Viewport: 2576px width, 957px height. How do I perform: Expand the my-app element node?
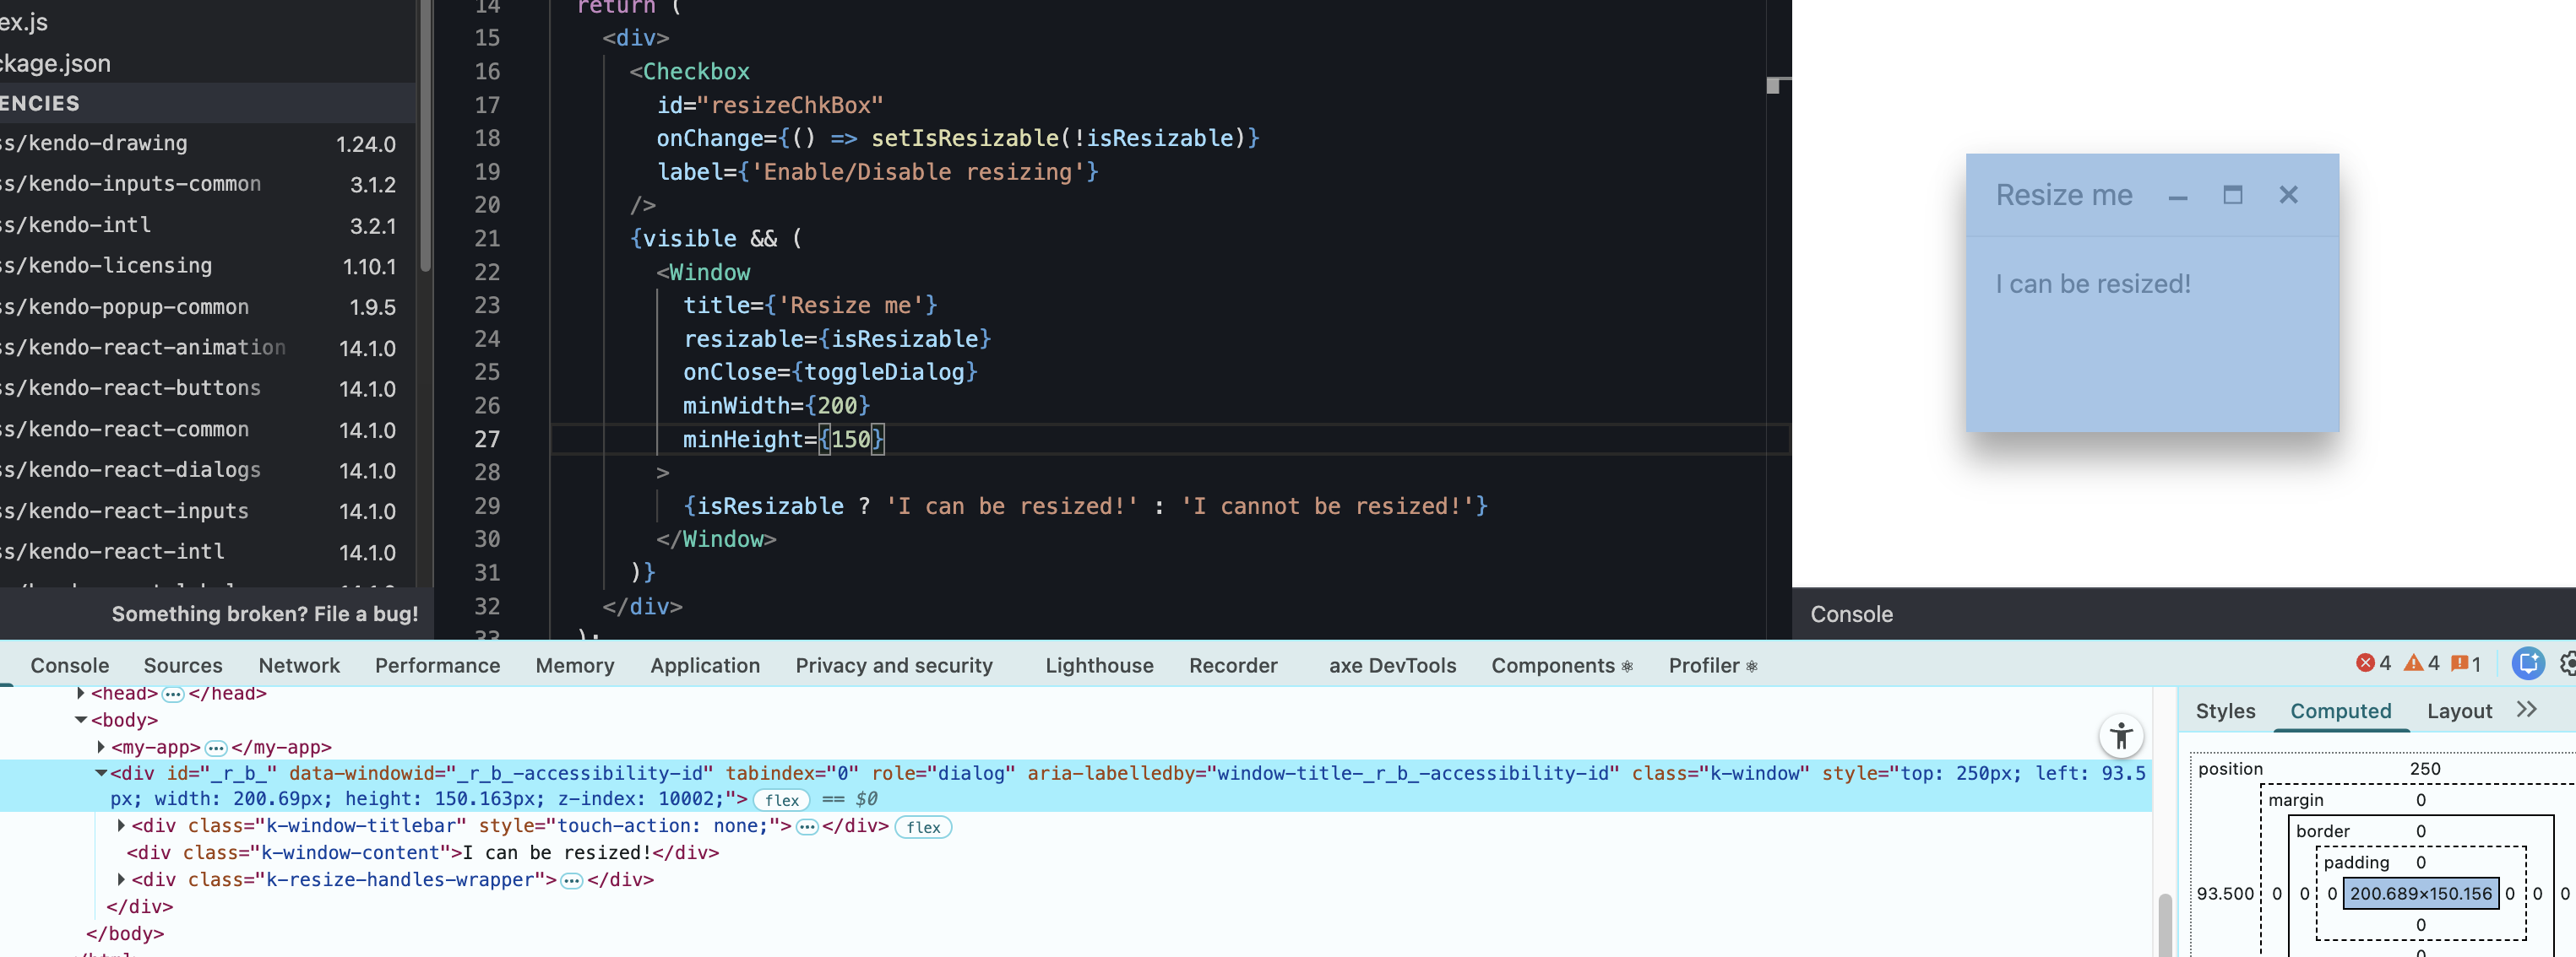pos(101,747)
